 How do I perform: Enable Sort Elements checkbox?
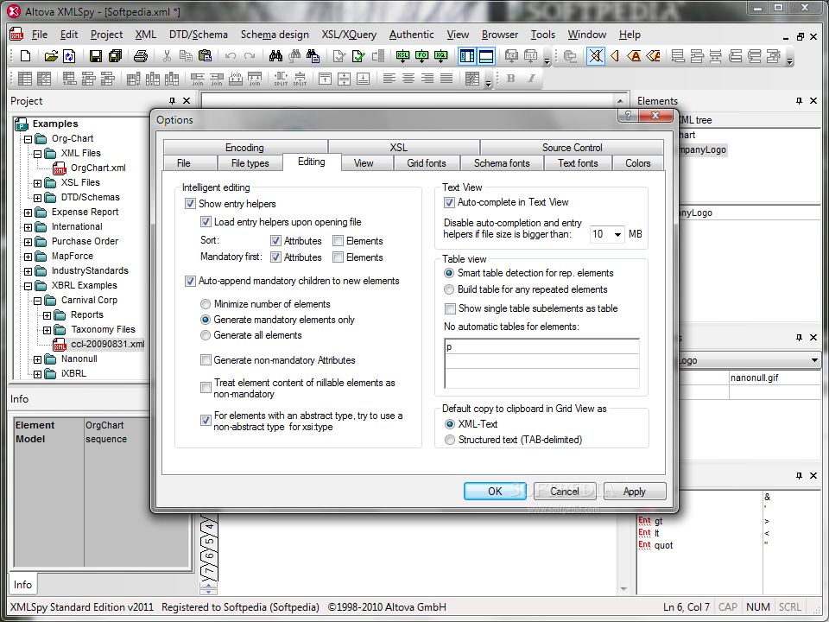tap(338, 241)
